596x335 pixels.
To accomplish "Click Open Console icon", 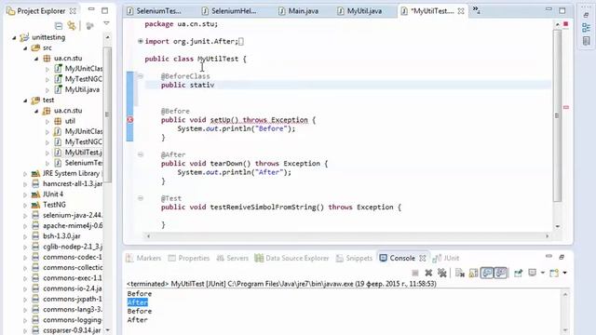I will pos(554,273).
